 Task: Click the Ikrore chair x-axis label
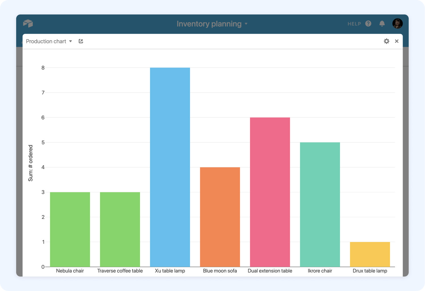(320, 271)
